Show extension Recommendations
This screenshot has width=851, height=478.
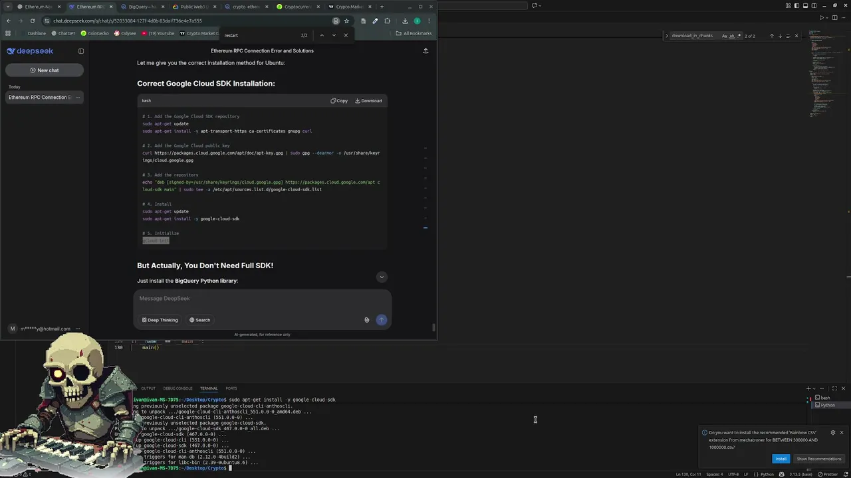tap(819, 459)
